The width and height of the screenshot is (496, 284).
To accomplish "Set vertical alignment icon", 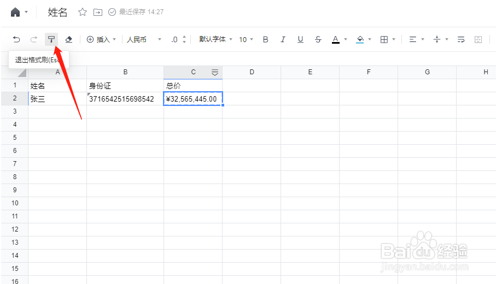I will (x=437, y=39).
